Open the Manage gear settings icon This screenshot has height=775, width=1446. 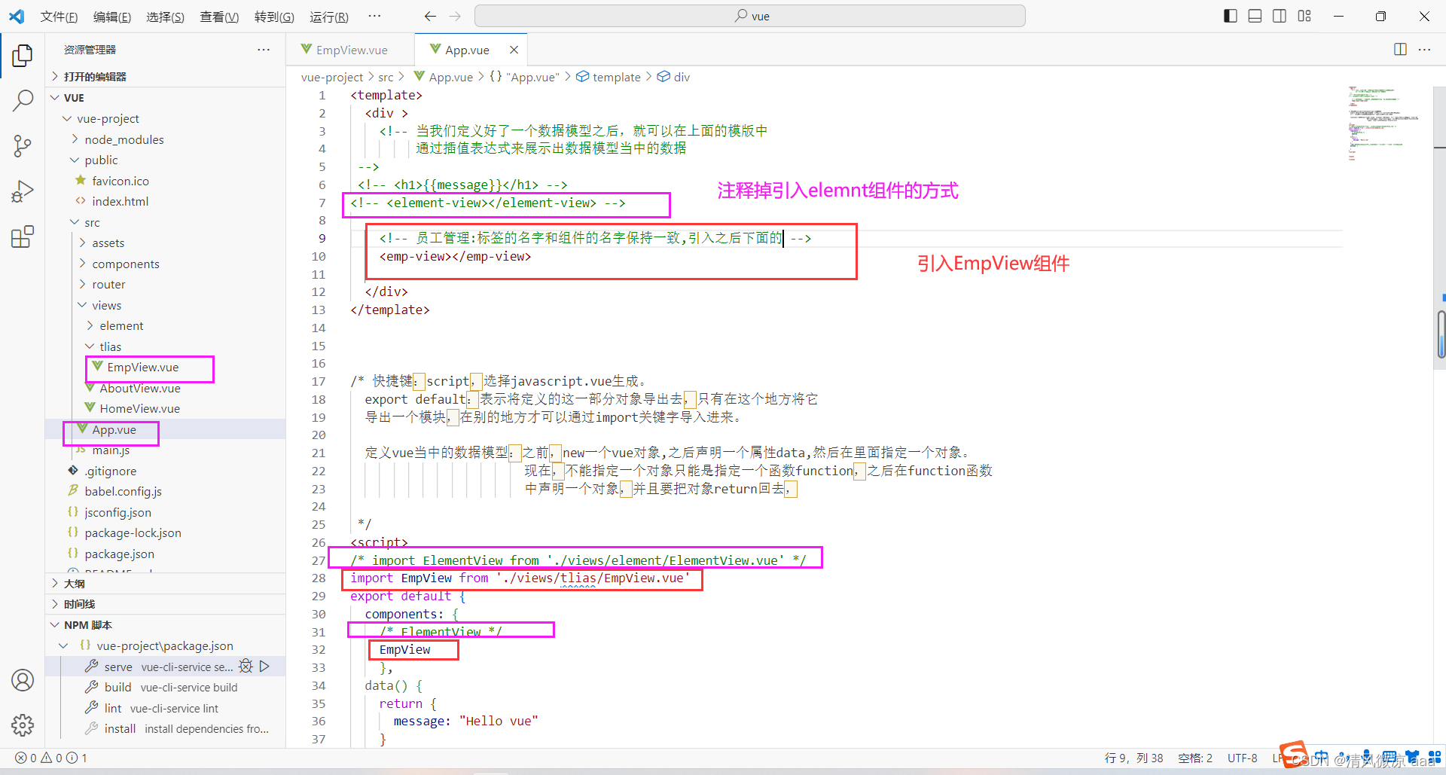click(23, 725)
